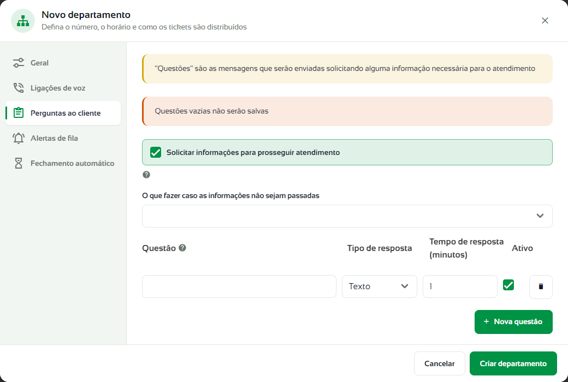Viewport: 568px width, 382px height.
Task: Open Fechamento automático section
Action: [x=63, y=163]
